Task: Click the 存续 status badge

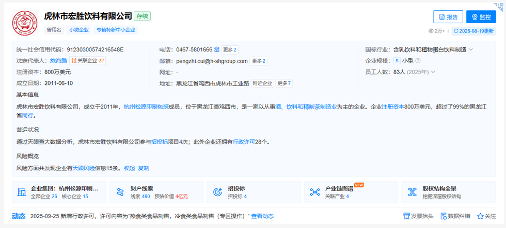Action: [143, 16]
